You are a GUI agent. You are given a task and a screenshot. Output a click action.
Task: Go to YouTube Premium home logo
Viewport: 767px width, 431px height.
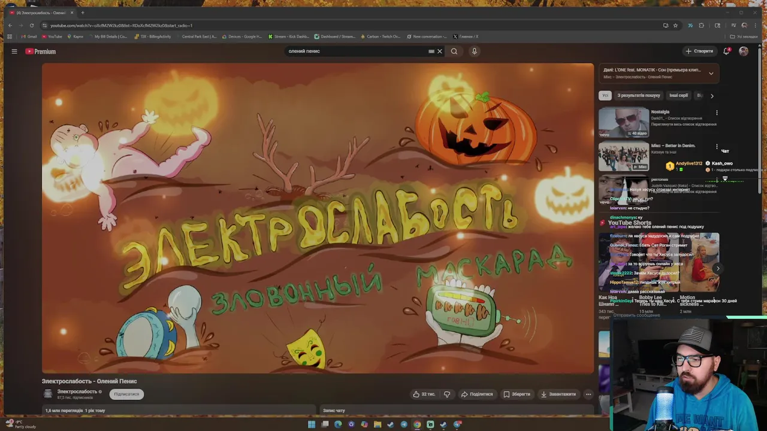(x=41, y=51)
